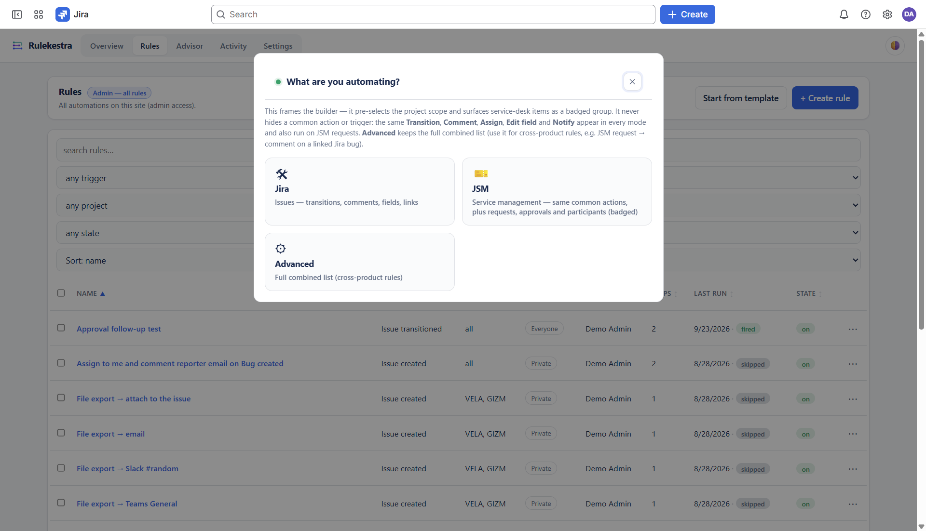Expand the Sort: name dropdown

click(458, 260)
